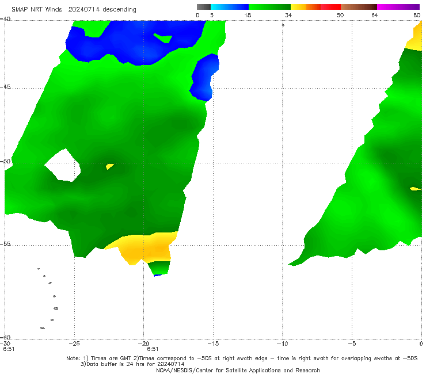Click the title text "SMAP NRT Winds"
This screenshot has height=374, width=426.
click(37, 10)
